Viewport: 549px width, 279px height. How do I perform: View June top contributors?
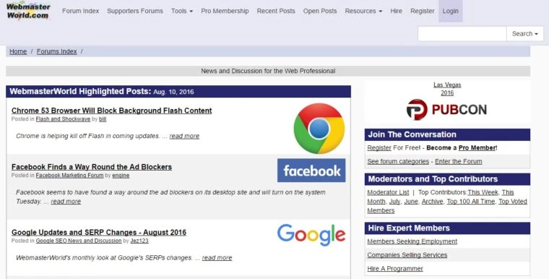click(411, 202)
